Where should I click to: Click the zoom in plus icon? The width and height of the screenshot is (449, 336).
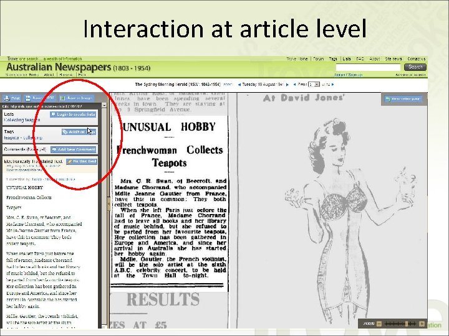click(422, 324)
